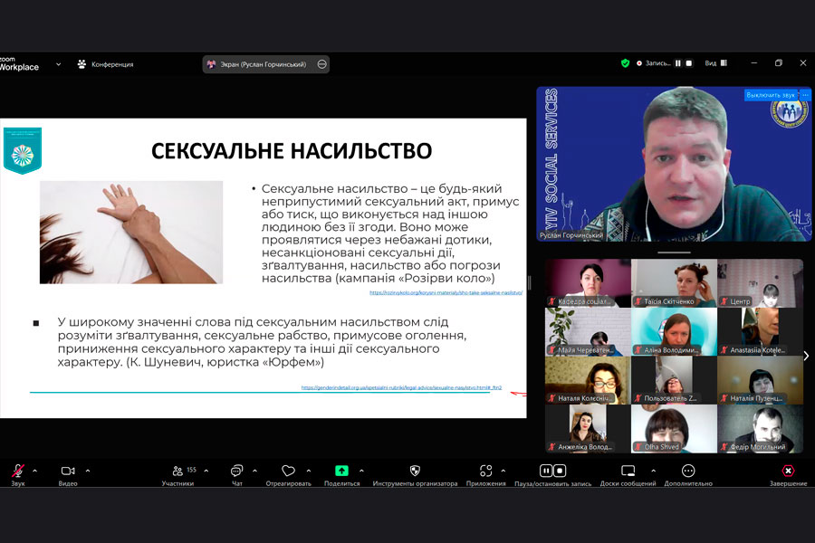Viewport: 815px width, 543px height.
Task: Click the teal emblem logo on slide
Action: pos(23,151)
